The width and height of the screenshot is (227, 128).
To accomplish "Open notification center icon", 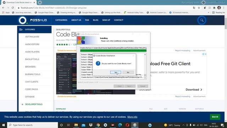I will coord(222,125).
